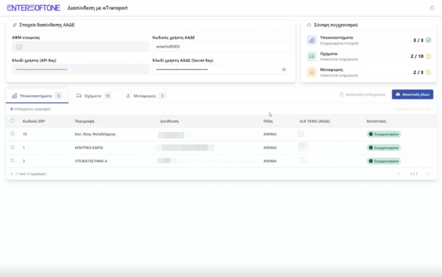Click the Υποκαταστήματα summary building icon
This screenshot has height=277, width=442.
tap(312, 40)
